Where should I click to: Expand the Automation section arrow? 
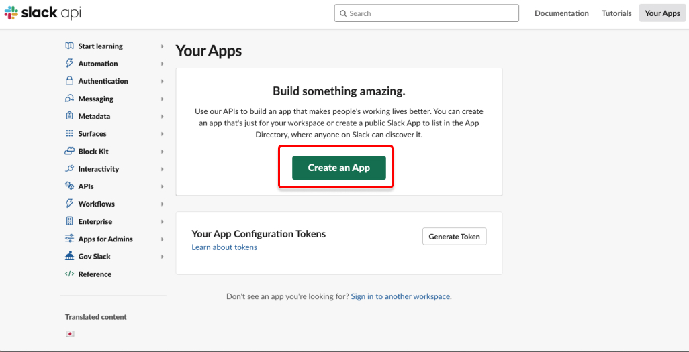pos(162,64)
